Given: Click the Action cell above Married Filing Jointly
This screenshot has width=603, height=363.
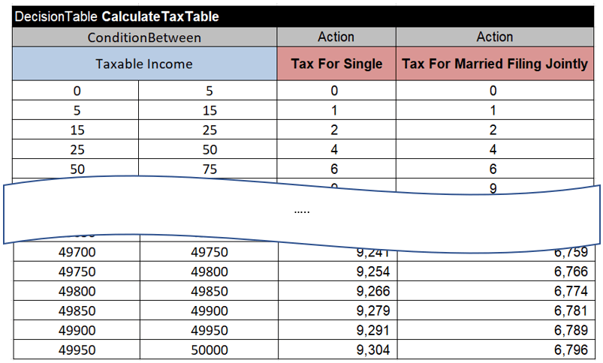Looking at the screenshot, I should point(495,37).
